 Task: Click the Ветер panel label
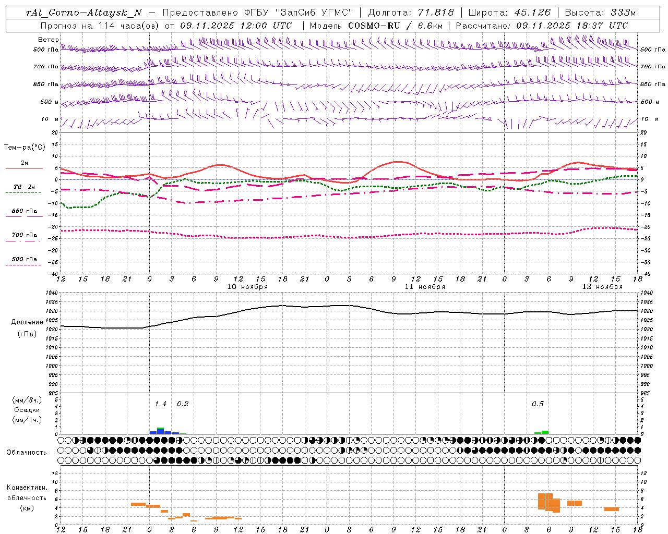48,40
